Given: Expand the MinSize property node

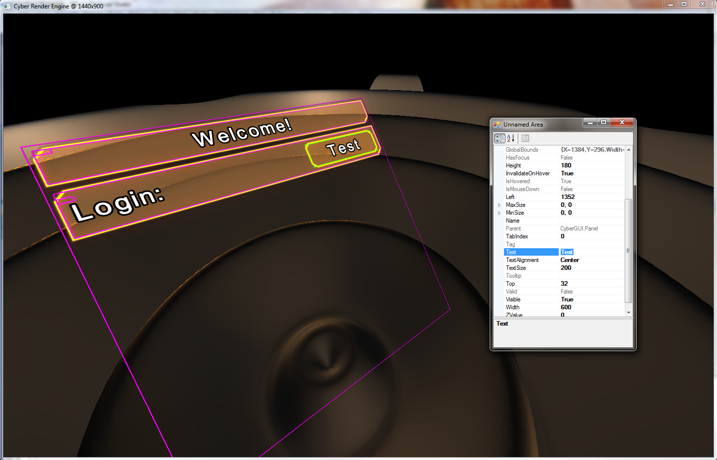Looking at the screenshot, I should tap(499, 213).
